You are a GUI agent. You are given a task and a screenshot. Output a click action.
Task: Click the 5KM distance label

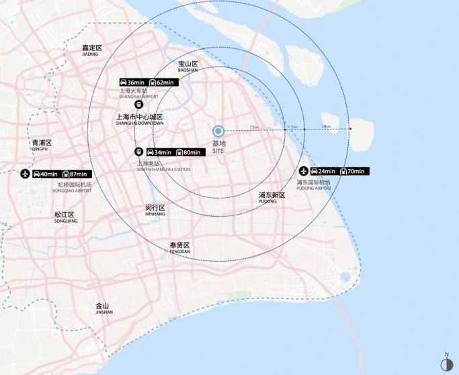pyautogui.click(x=294, y=127)
